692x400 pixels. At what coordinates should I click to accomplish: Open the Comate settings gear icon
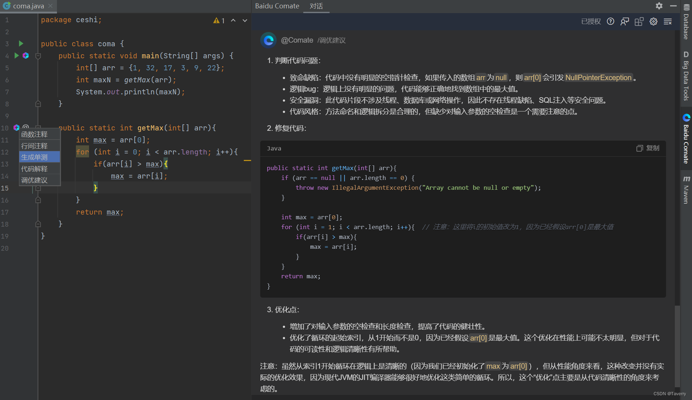tap(653, 21)
